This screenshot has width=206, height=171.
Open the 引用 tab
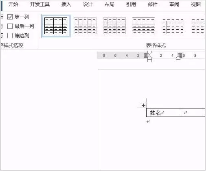point(131,4)
